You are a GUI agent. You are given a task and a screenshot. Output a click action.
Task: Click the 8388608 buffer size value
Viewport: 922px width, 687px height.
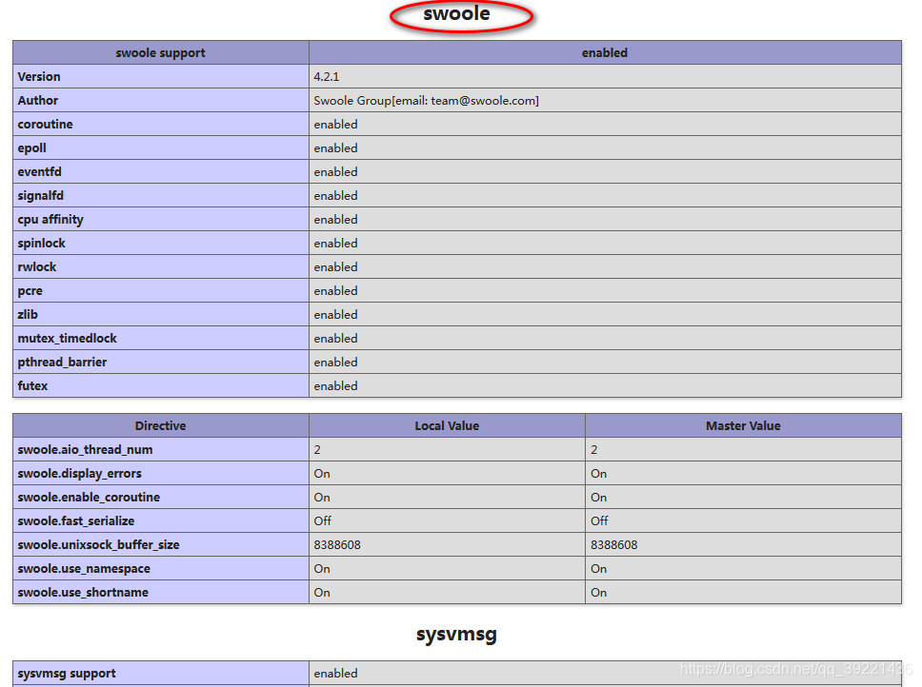pyautogui.click(x=335, y=544)
